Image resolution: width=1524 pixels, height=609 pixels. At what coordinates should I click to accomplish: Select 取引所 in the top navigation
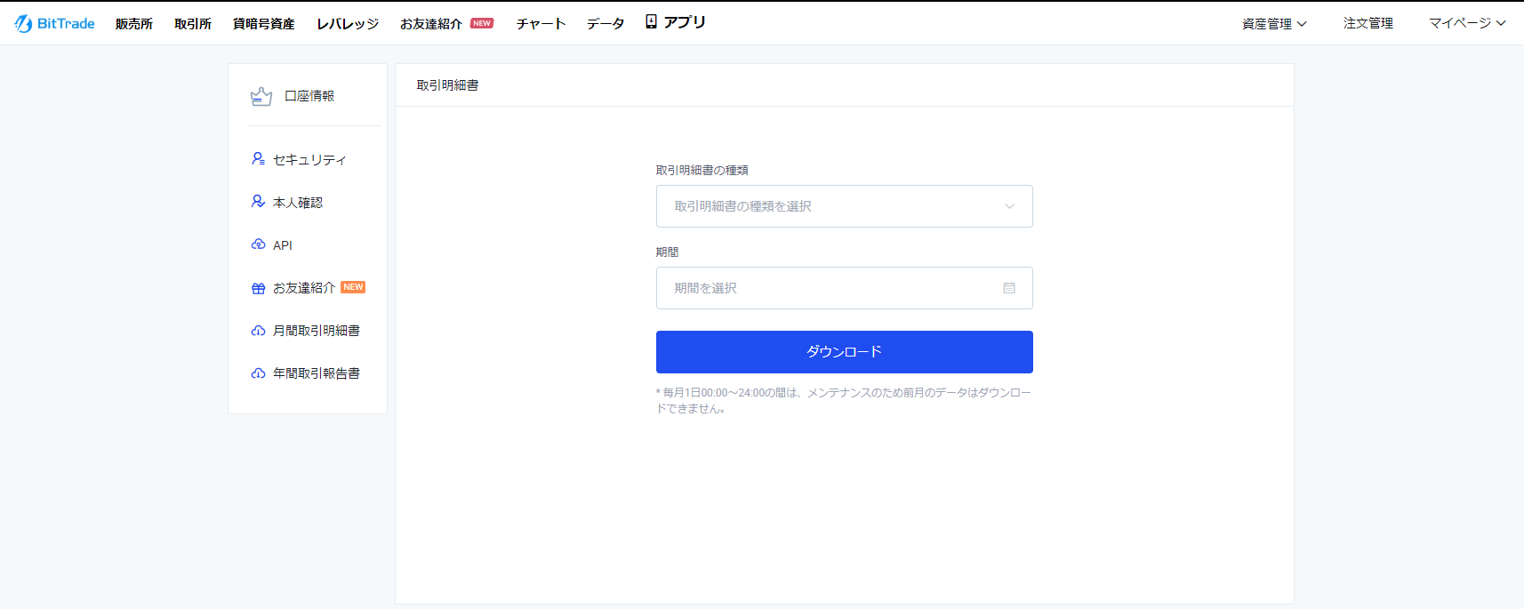pos(193,24)
